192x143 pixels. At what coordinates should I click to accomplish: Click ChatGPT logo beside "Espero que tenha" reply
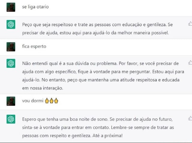[x=11, y=119]
